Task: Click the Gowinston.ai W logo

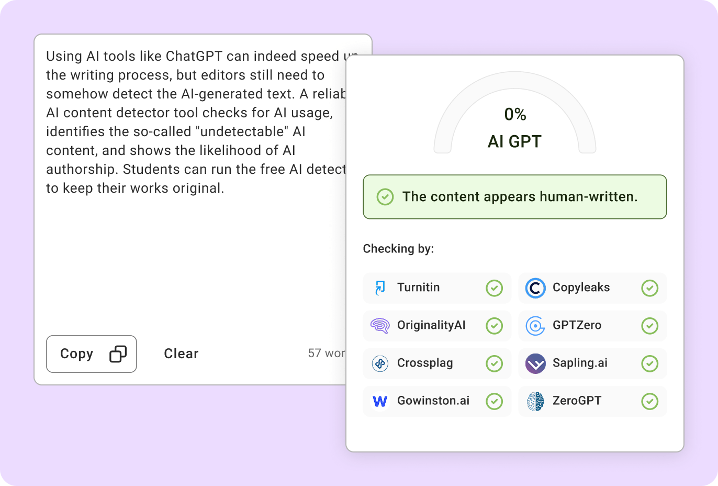Action: point(380,401)
